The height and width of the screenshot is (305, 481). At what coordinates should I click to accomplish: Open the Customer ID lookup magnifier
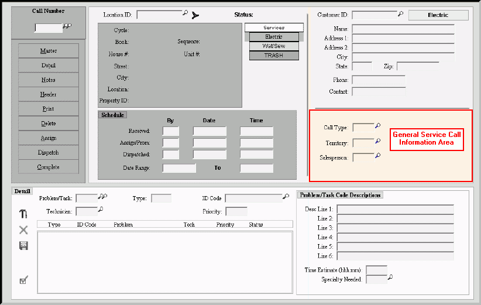[x=401, y=13]
